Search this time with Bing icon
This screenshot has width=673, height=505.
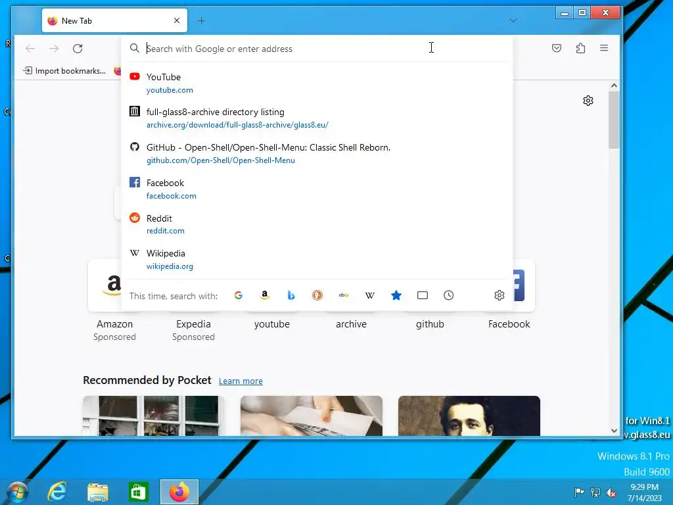point(291,295)
